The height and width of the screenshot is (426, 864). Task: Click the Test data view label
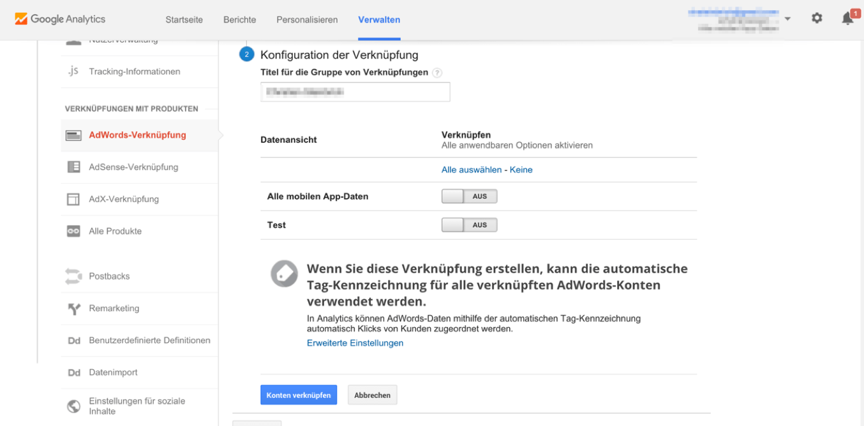click(x=276, y=224)
